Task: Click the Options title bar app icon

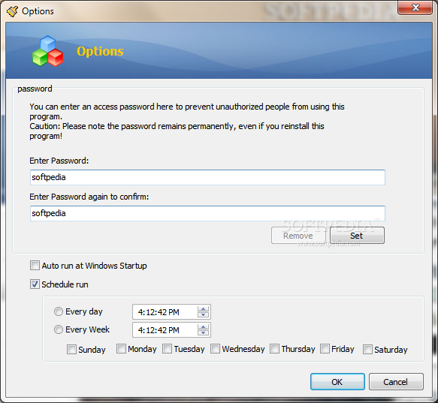Action: pyautogui.click(x=12, y=11)
